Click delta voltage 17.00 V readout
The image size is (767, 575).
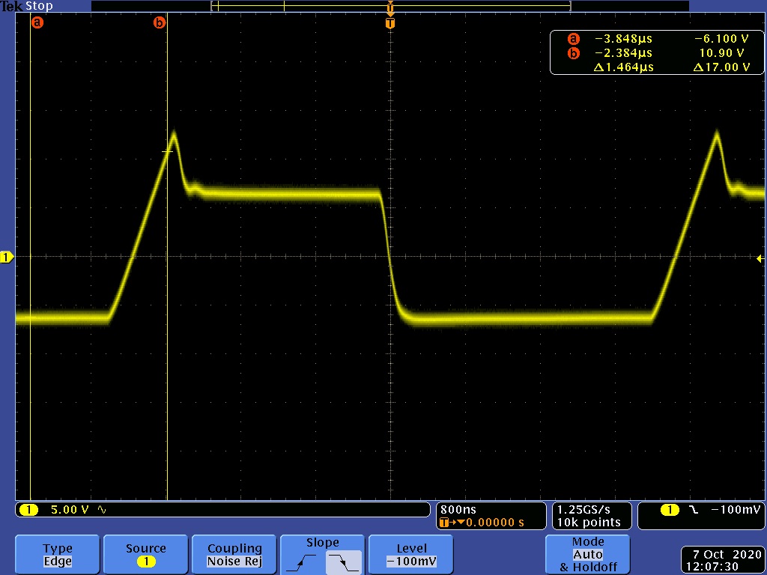[721, 67]
